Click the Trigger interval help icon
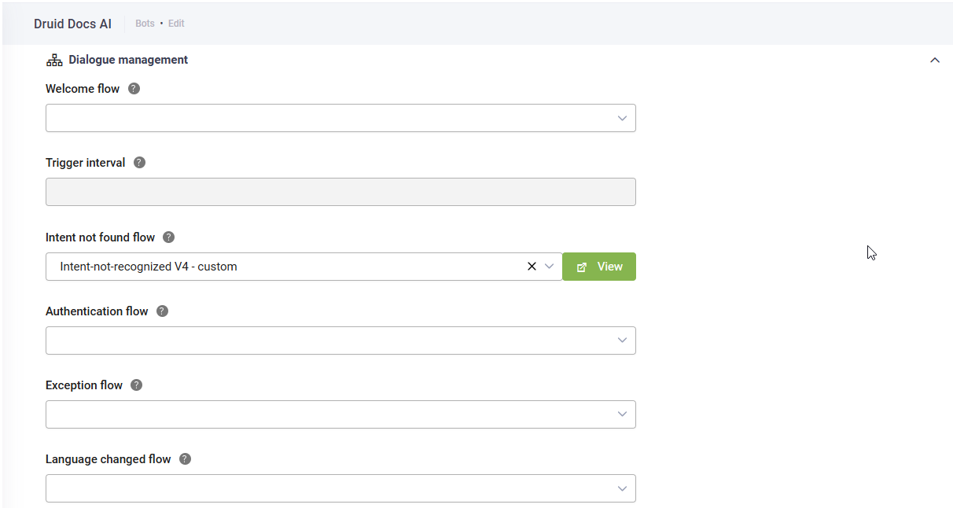953x508 pixels. pyautogui.click(x=139, y=163)
